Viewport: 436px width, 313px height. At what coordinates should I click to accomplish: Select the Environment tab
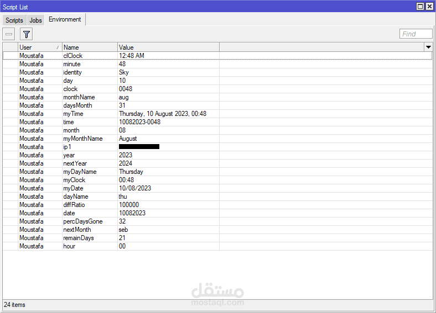(65, 19)
